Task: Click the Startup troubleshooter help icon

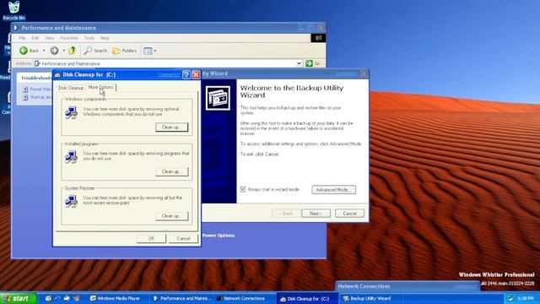Action: 25,98
